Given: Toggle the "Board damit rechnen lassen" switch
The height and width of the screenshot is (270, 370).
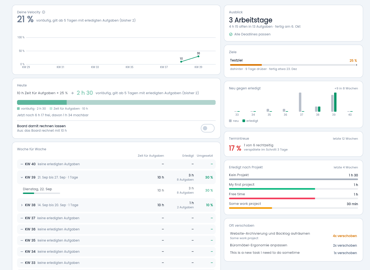Looking at the screenshot, I should tap(208, 128).
